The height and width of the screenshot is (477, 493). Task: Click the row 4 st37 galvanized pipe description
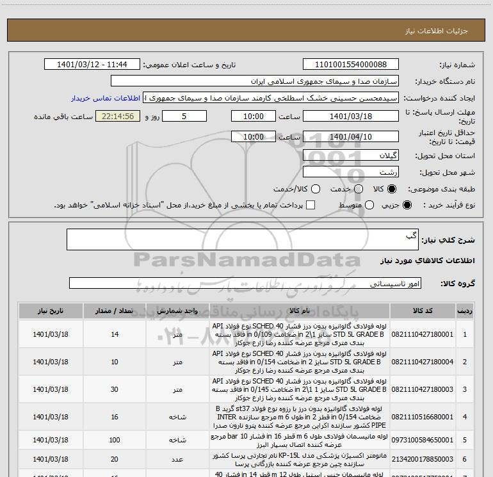click(300, 417)
